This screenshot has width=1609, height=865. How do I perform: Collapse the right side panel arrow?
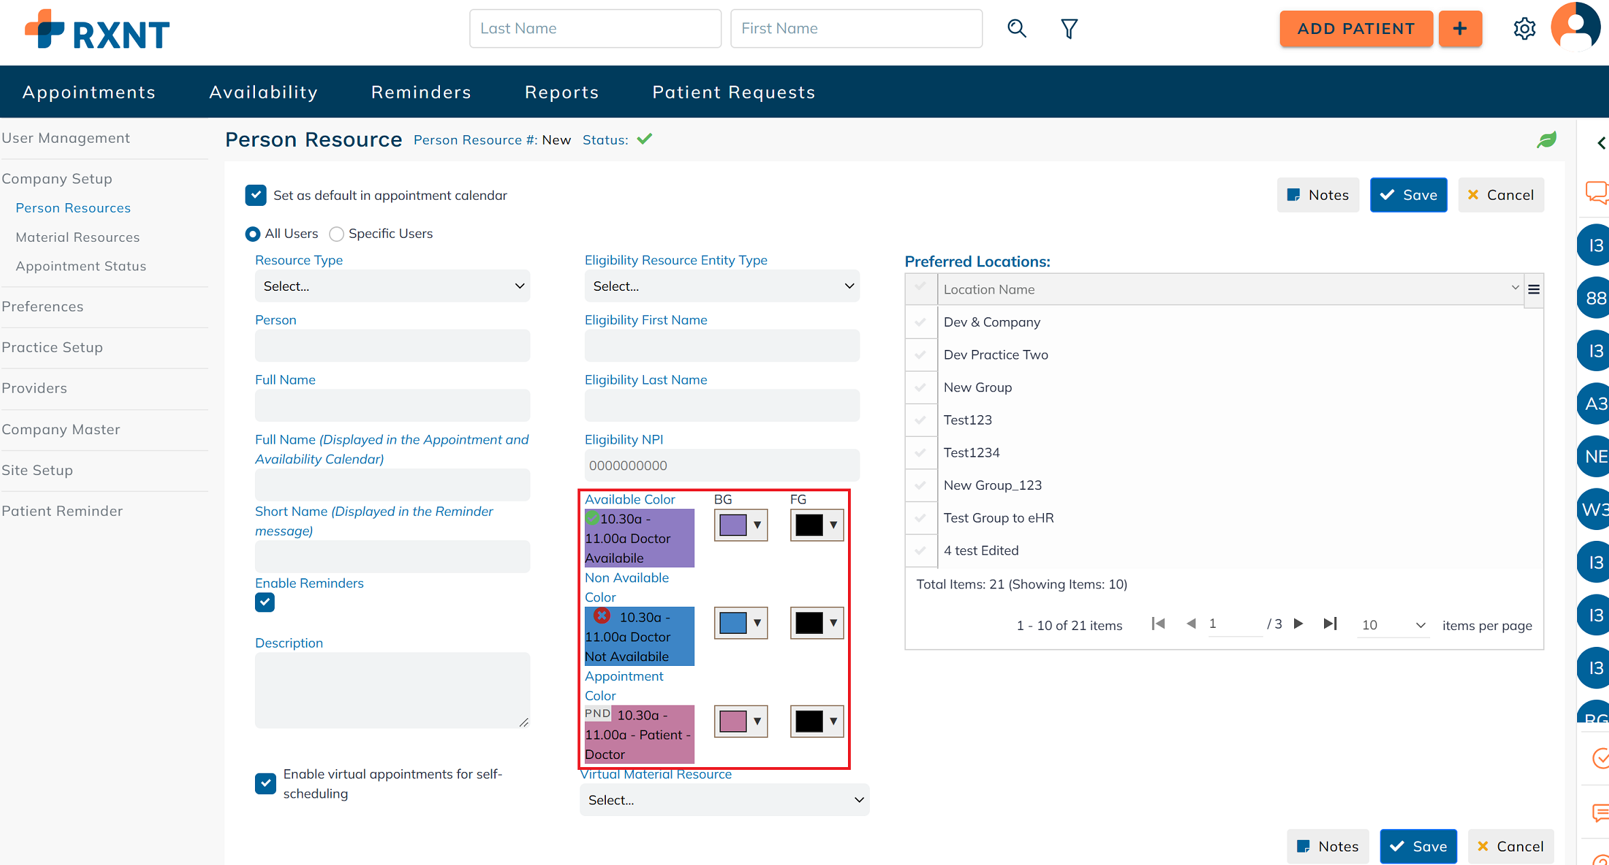point(1602,143)
